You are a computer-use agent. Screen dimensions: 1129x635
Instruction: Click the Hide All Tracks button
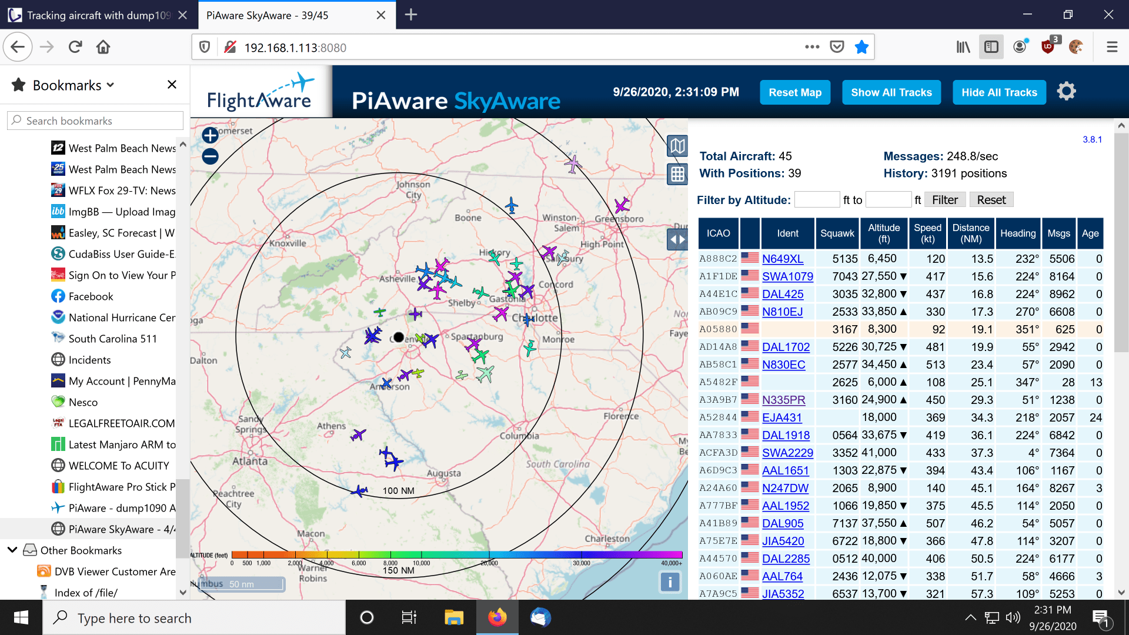click(x=999, y=92)
